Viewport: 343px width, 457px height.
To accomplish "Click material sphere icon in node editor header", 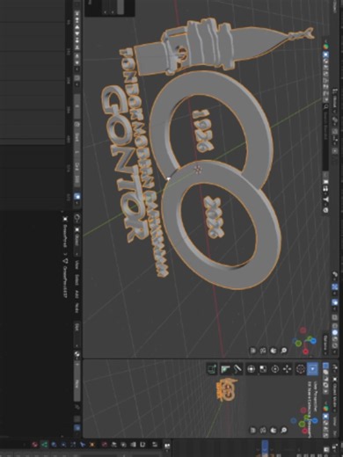I will point(77,355).
